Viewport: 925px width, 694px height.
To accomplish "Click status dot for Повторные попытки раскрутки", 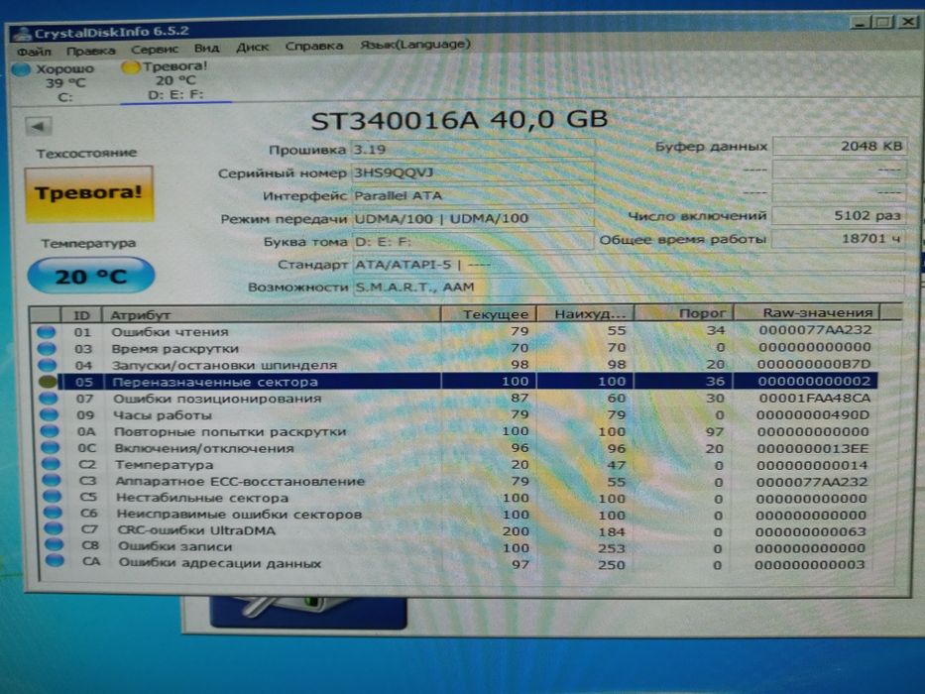I will (x=50, y=431).
